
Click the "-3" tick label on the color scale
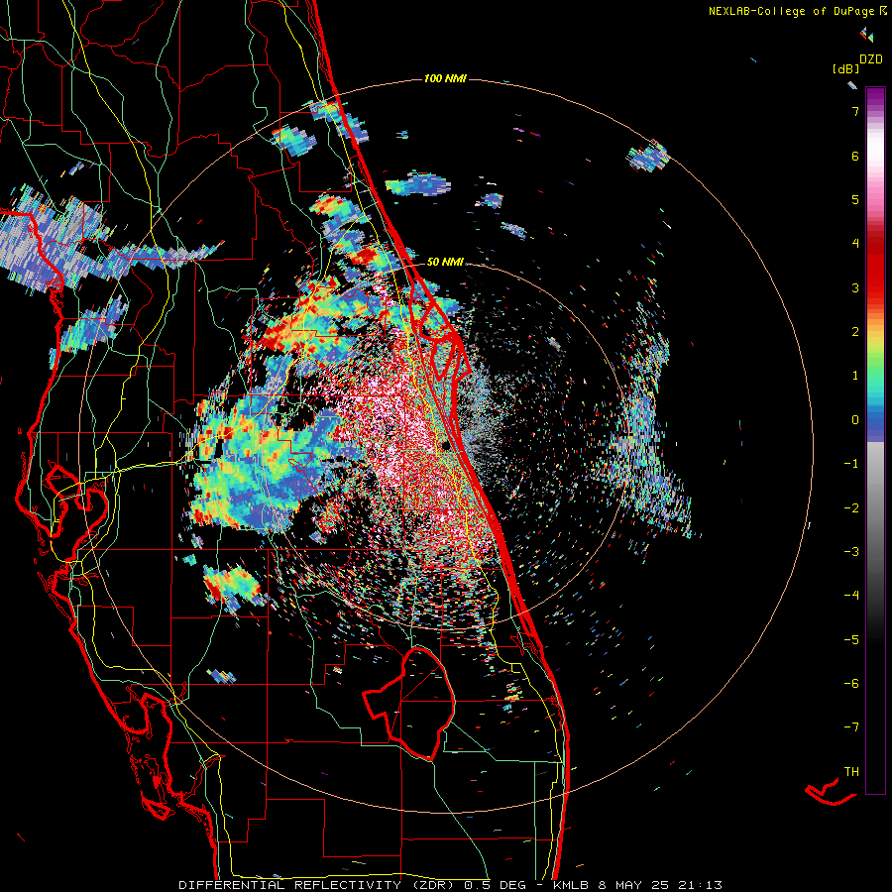click(x=851, y=551)
